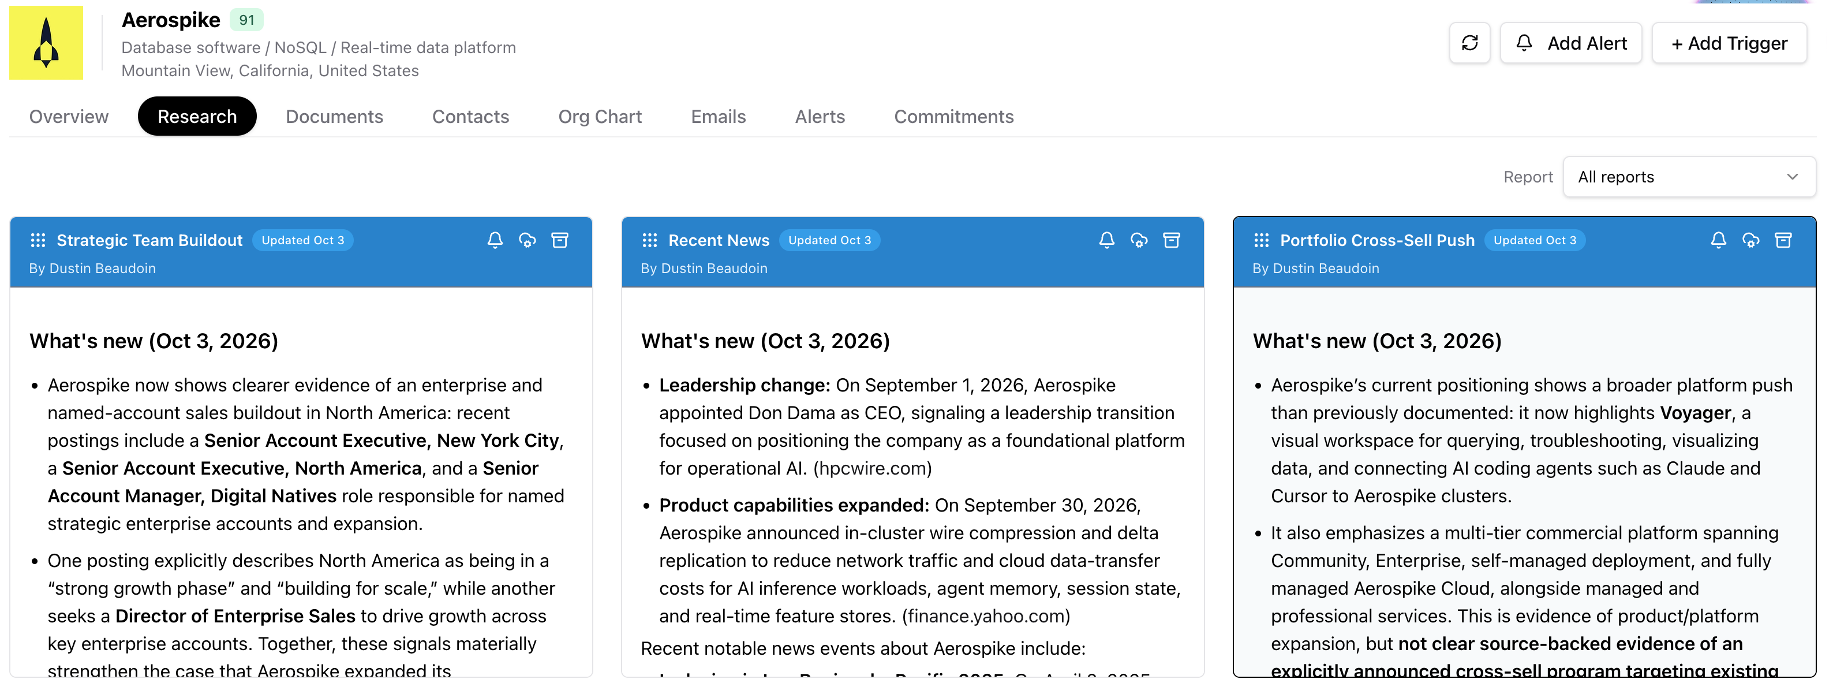Screen dimensions: 1833x694
Task: Click the drag handle on Strategic Team Buildout
Action: click(38, 241)
